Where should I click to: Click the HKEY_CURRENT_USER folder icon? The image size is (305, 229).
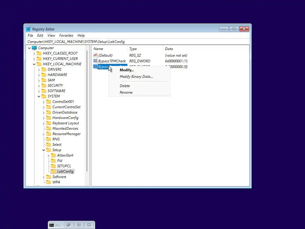coord(39,59)
